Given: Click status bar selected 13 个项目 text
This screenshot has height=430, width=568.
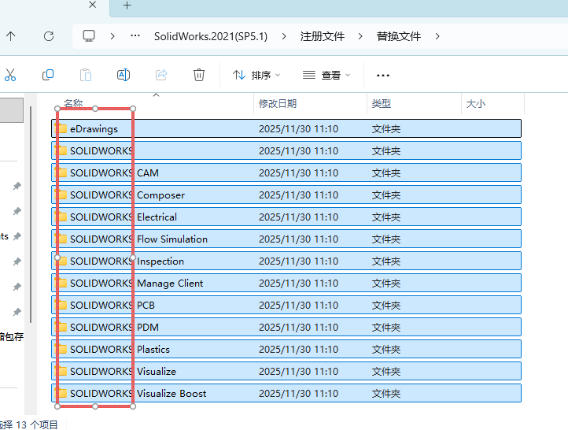Looking at the screenshot, I should point(29,424).
